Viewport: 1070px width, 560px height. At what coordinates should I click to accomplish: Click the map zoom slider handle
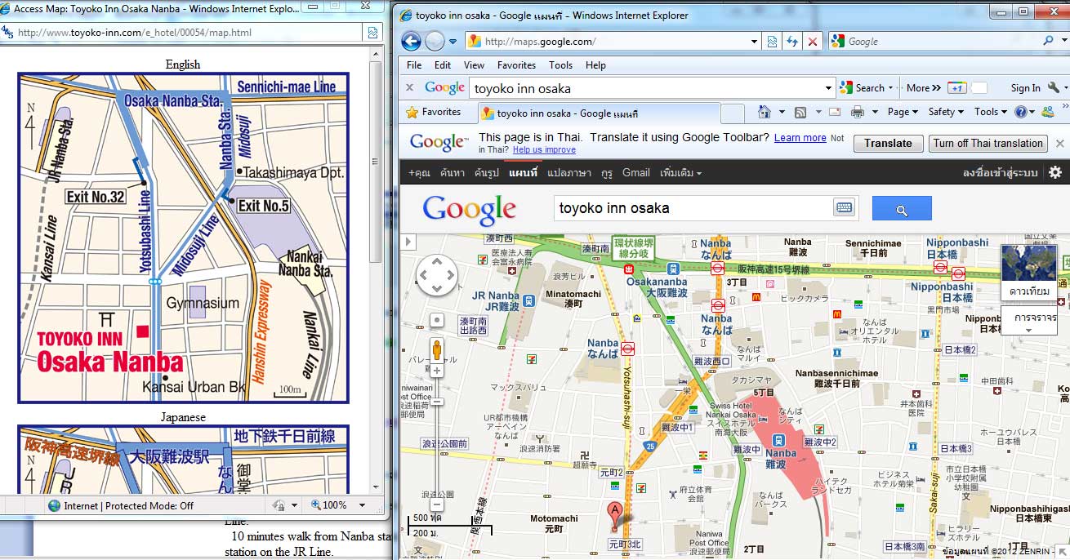pyautogui.click(x=438, y=402)
